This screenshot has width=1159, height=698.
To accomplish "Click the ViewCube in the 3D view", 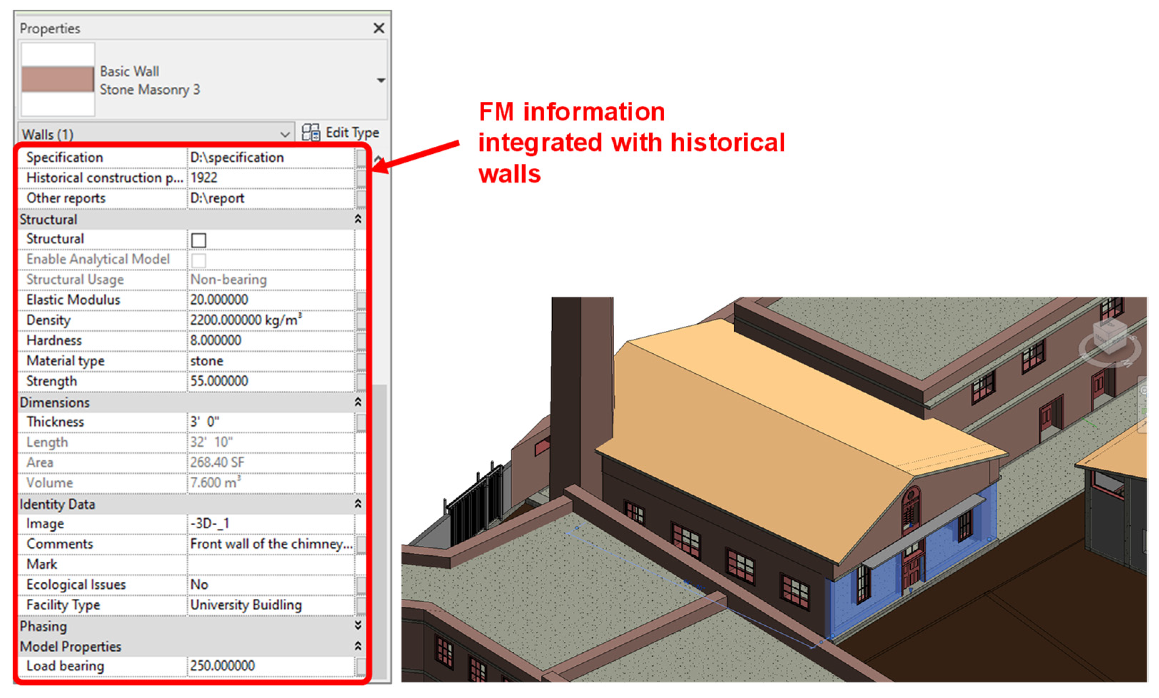I will 1109,334.
